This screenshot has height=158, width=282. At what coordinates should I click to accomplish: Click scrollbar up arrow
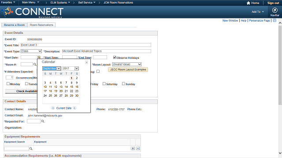(280, 23)
